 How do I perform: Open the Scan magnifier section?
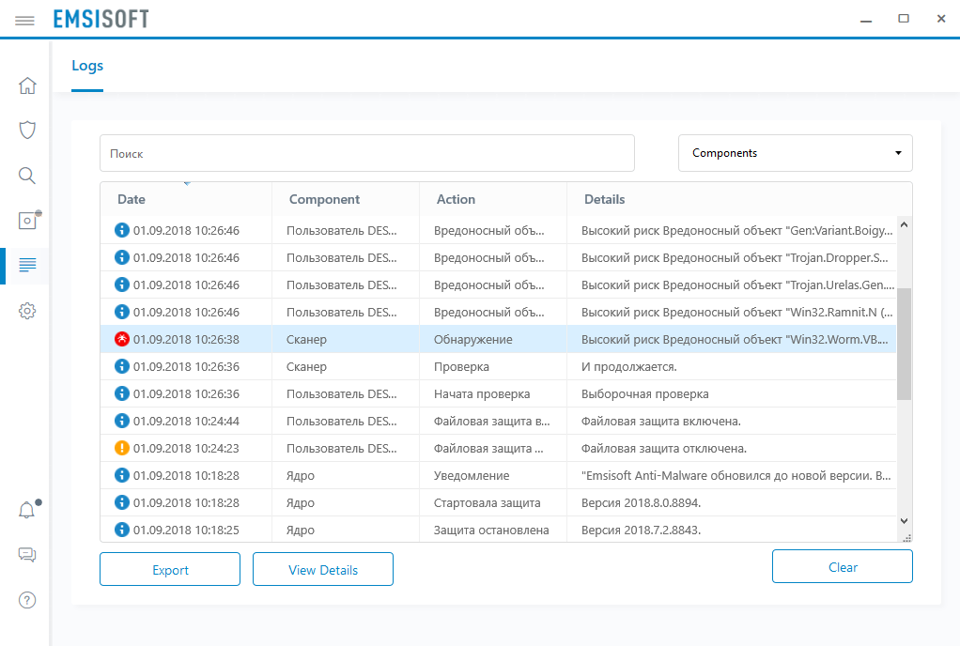coord(27,176)
